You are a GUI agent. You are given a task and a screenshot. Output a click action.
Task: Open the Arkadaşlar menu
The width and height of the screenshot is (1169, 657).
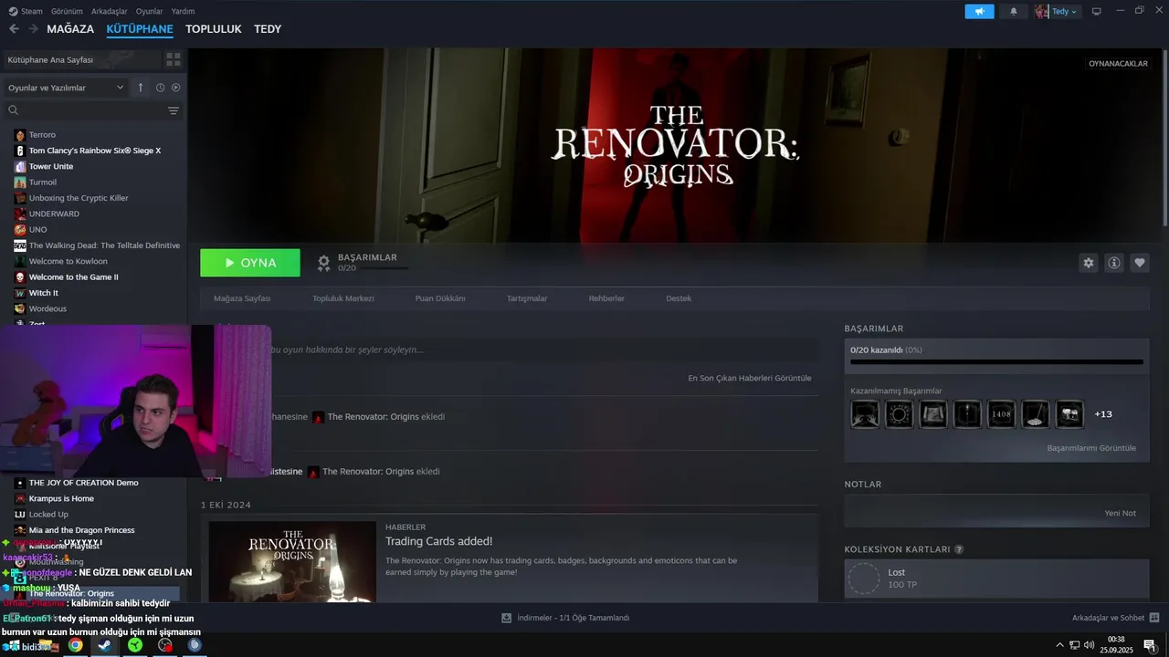pos(110,11)
